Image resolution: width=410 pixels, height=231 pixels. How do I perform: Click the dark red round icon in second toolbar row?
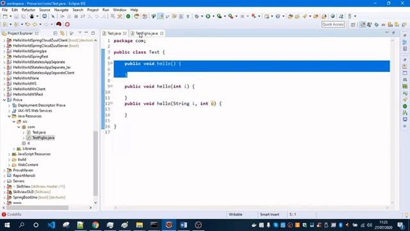[x=59, y=24]
